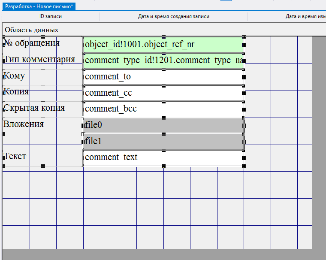Click the green comment_type_id!1201 field
This screenshot has width=326, height=260.
pos(163,60)
